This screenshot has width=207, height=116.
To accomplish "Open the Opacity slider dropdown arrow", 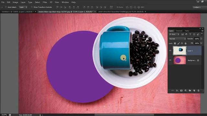I will [x=201, y=39].
